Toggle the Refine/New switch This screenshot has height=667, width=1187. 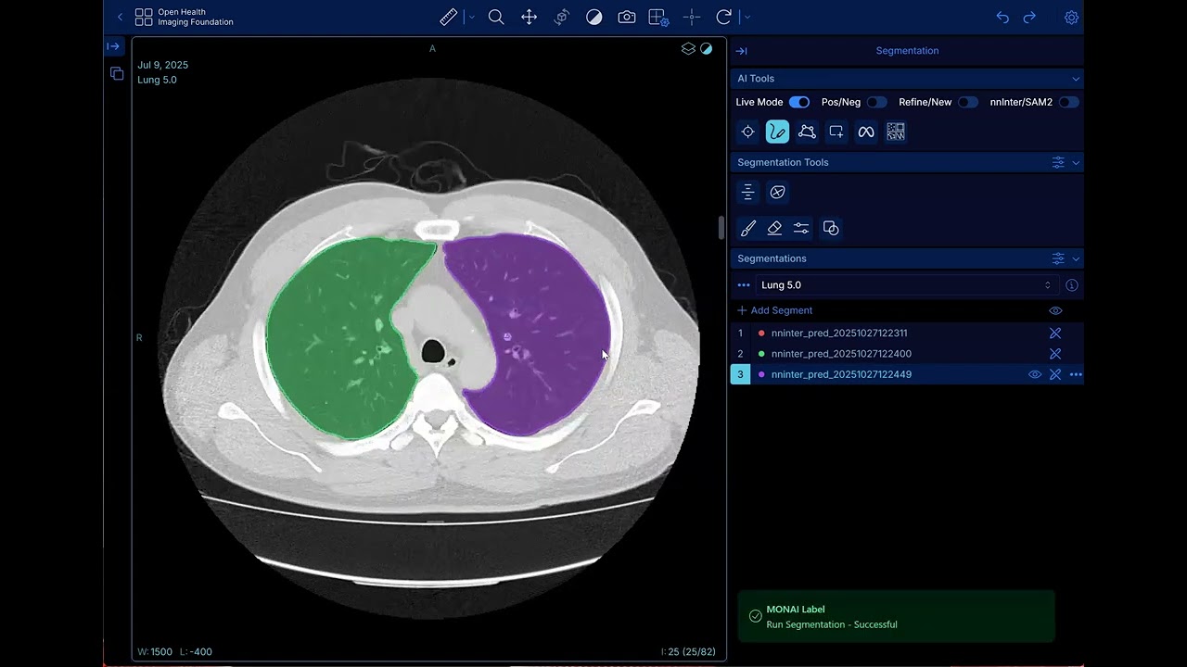click(968, 102)
